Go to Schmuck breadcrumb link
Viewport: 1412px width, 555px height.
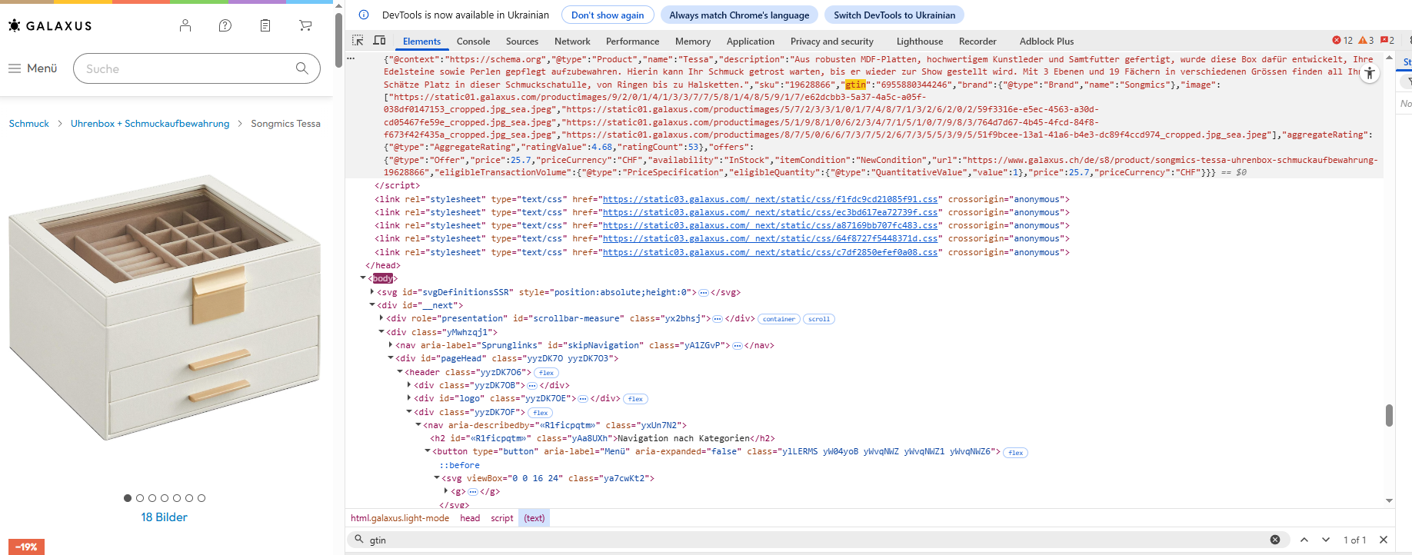click(28, 124)
